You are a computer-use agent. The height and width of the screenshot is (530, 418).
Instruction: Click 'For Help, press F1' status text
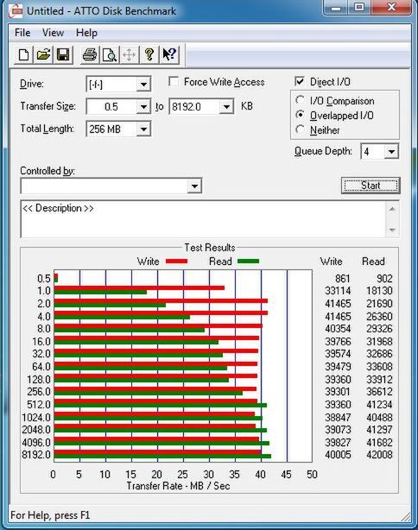coord(50,515)
